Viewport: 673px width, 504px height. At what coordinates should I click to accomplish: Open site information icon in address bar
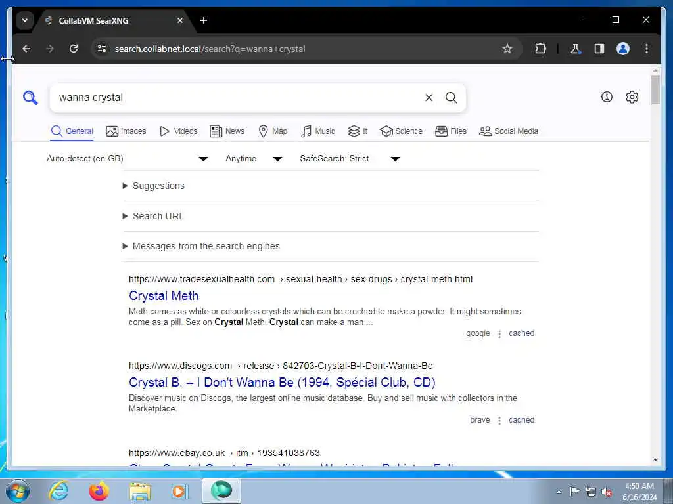[x=102, y=49]
